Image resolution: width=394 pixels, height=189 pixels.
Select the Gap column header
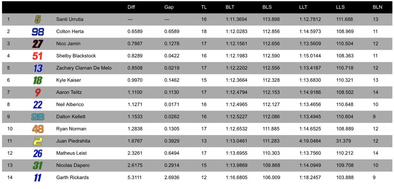[169, 7]
